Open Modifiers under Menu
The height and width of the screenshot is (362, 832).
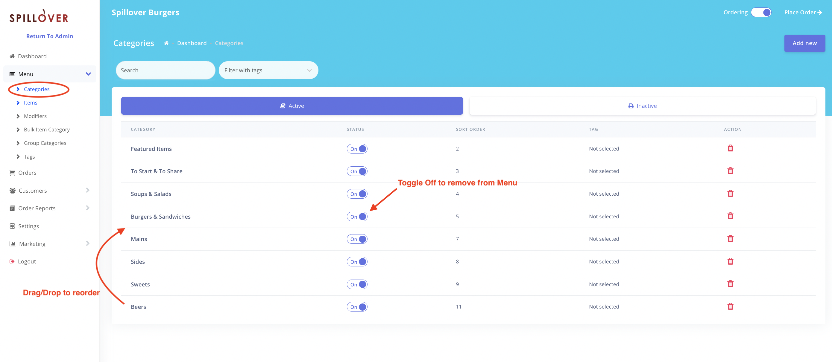(35, 116)
